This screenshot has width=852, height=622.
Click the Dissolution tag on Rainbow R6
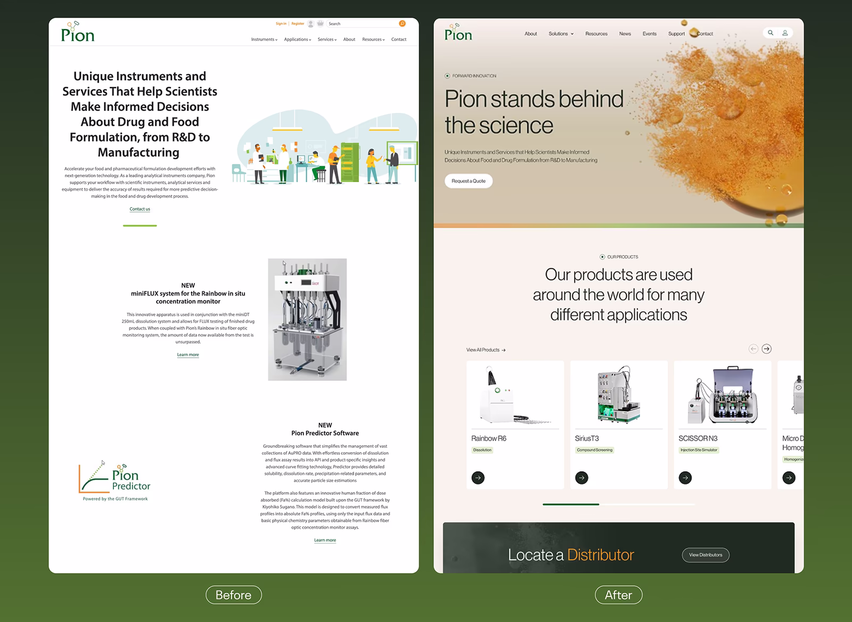point(482,450)
